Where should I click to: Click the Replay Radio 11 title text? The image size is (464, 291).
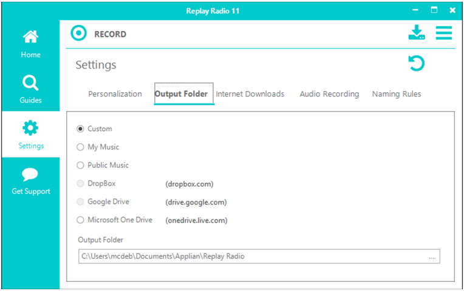tap(213, 11)
